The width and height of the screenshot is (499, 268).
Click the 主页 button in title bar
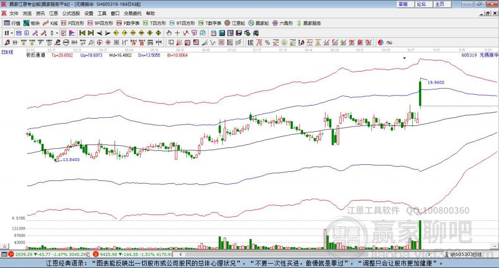coord(442,4)
